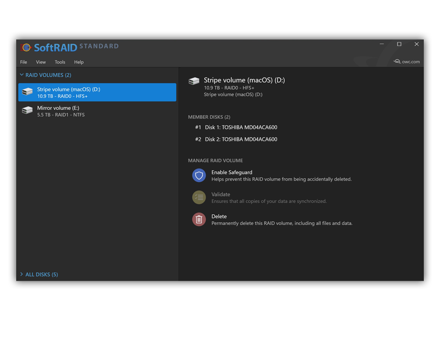Image resolution: width=440 pixels, height=340 pixels.
Task: Click the Validate action label
Action: click(x=220, y=194)
